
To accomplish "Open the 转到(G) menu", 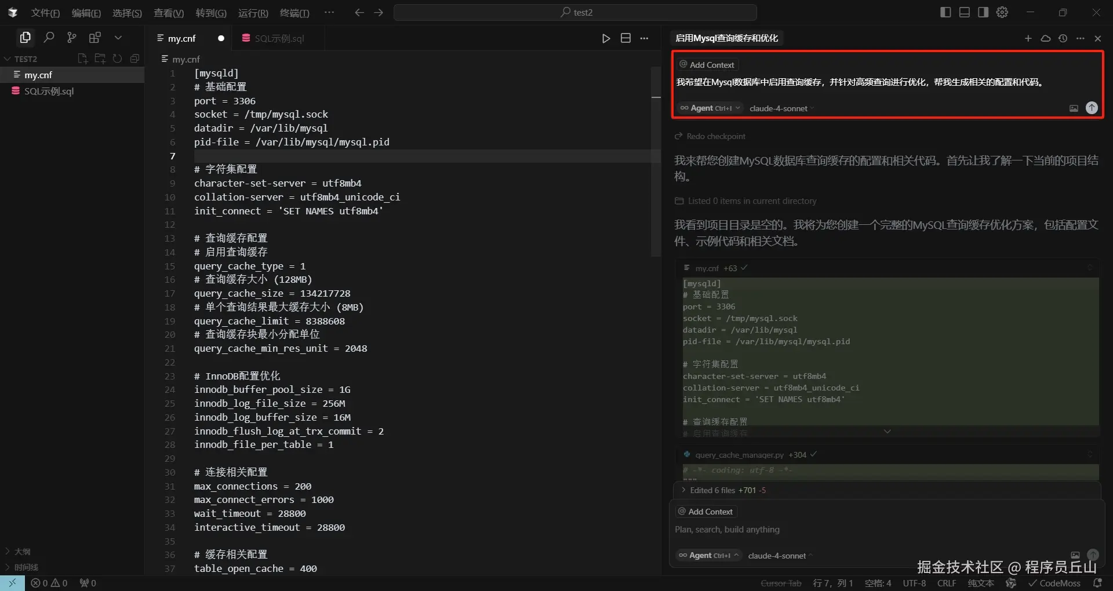I will pyautogui.click(x=211, y=13).
